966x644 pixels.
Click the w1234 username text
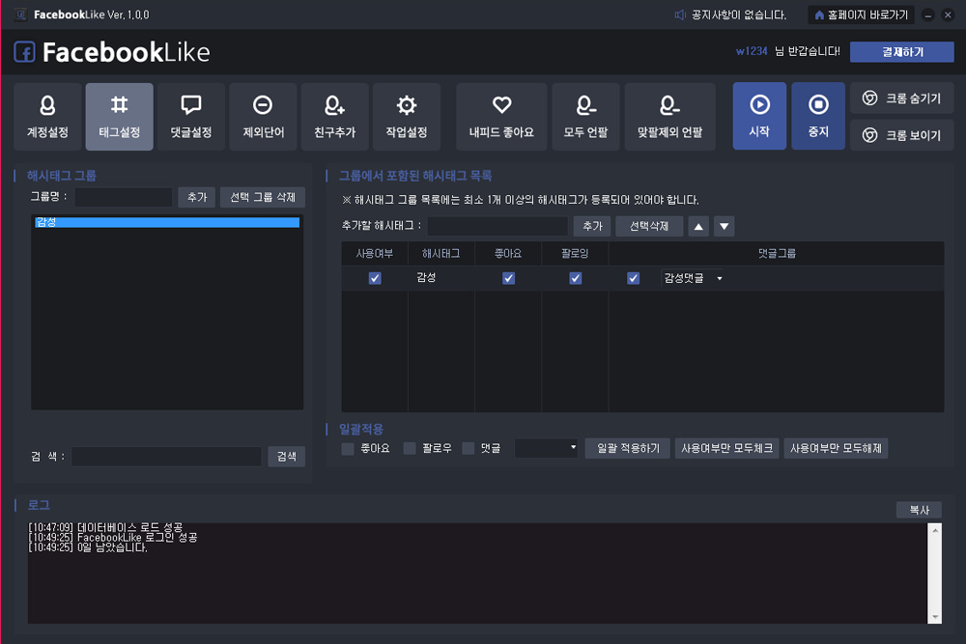click(752, 51)
